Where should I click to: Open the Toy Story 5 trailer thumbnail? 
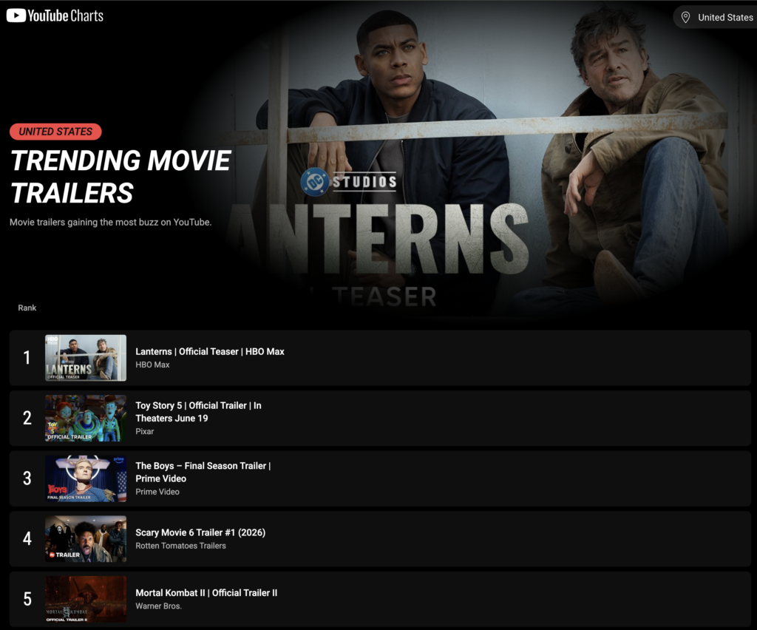click(x=86, y=418)
